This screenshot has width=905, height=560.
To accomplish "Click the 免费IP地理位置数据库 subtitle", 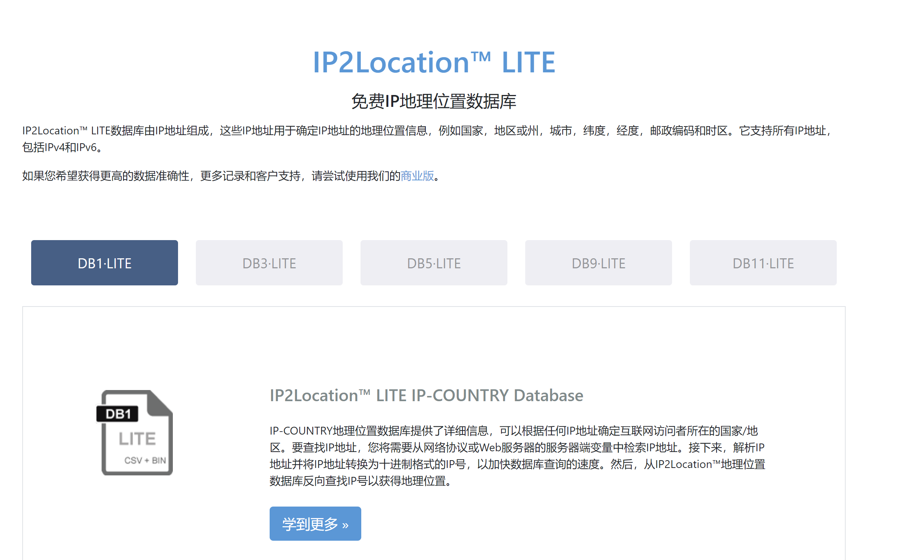I will click(x=434, y=101).
